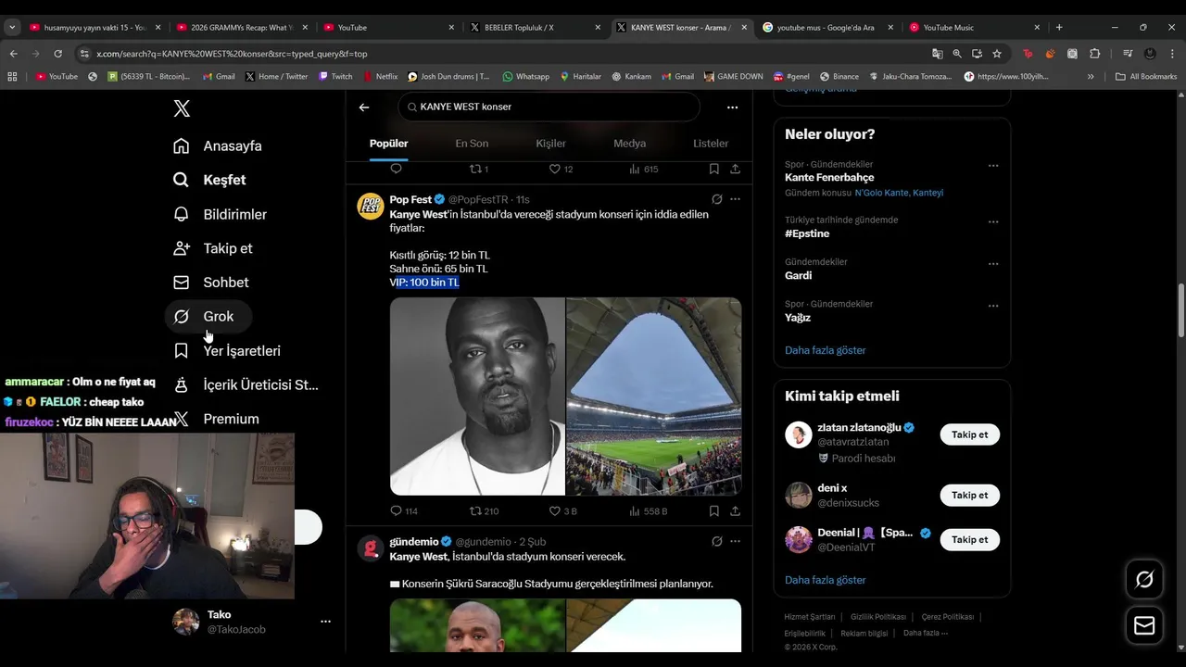The width and height of the screenshot is (1186, 667).
Task: Open more menu on Pop Fest post
Action: (735, 199)
